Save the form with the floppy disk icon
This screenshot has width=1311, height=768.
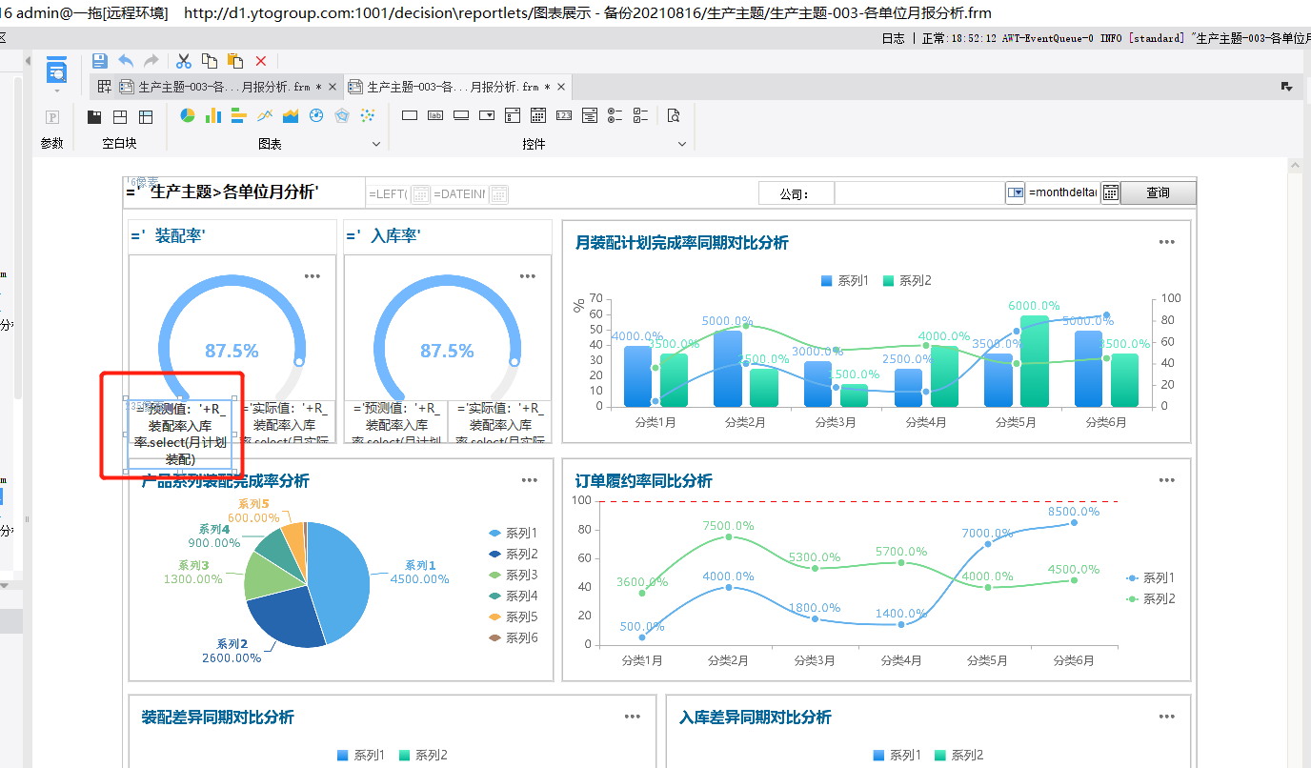[100, 61]
